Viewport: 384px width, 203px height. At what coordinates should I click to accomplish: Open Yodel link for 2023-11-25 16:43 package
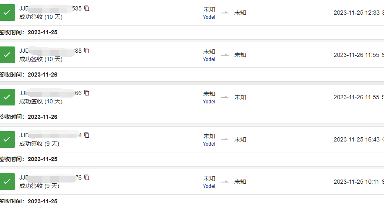click(x=209, y=144)
